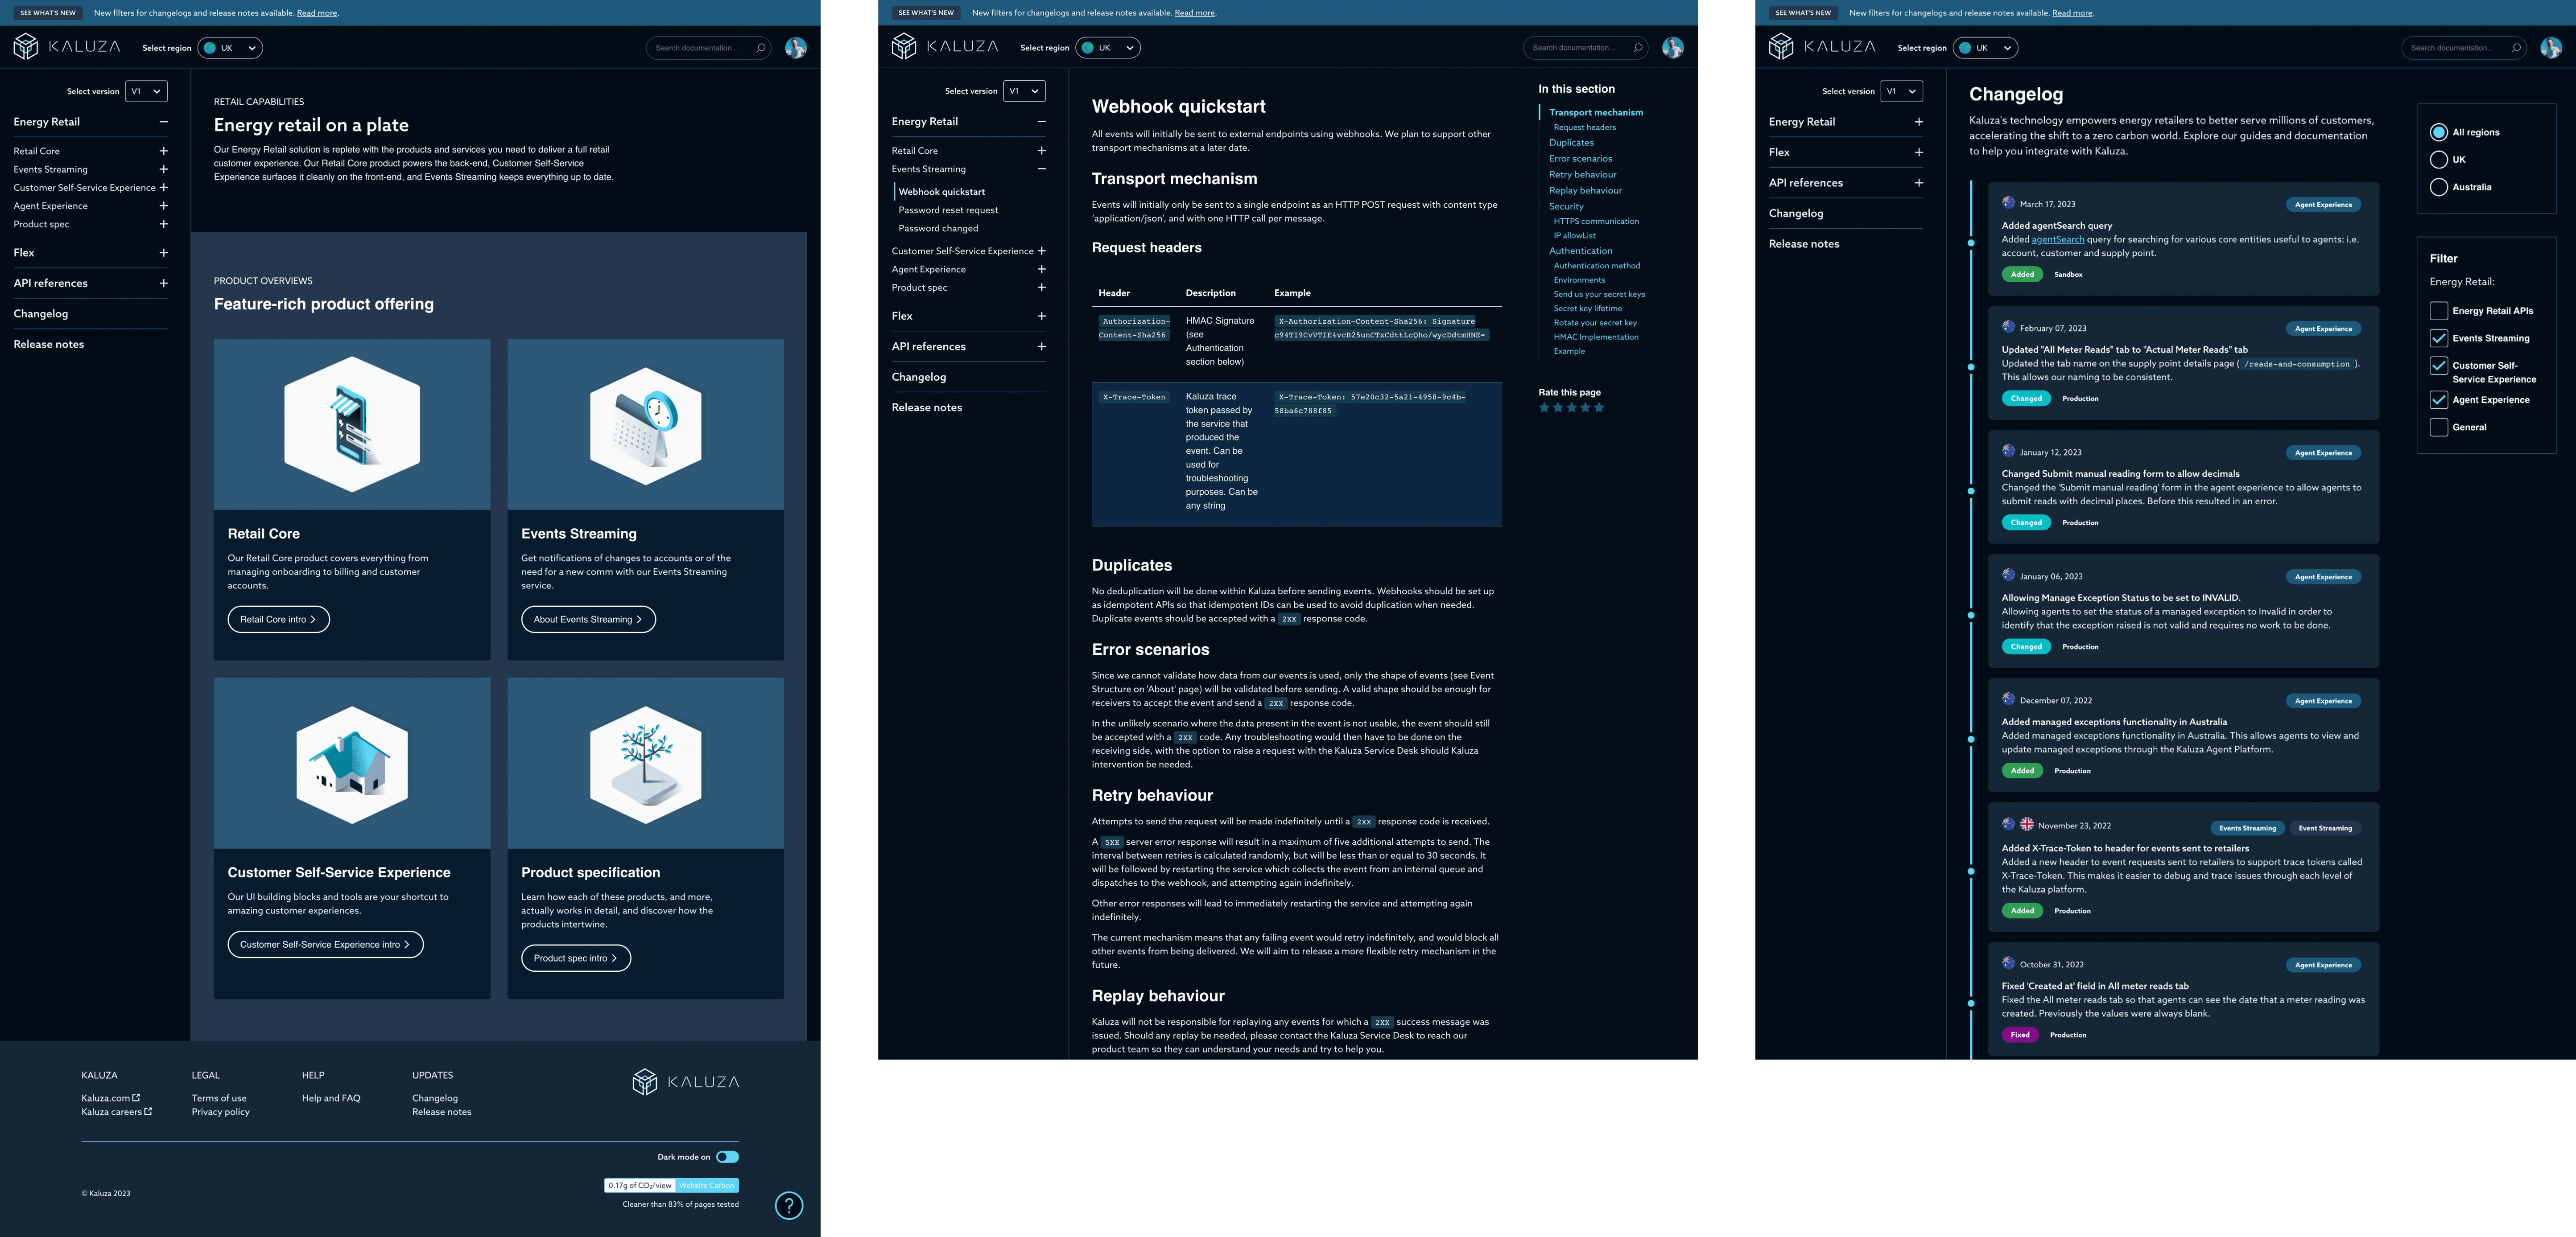Click the Customer Self-Service house illustration
2576x1237 pixels.
[352, 765]
